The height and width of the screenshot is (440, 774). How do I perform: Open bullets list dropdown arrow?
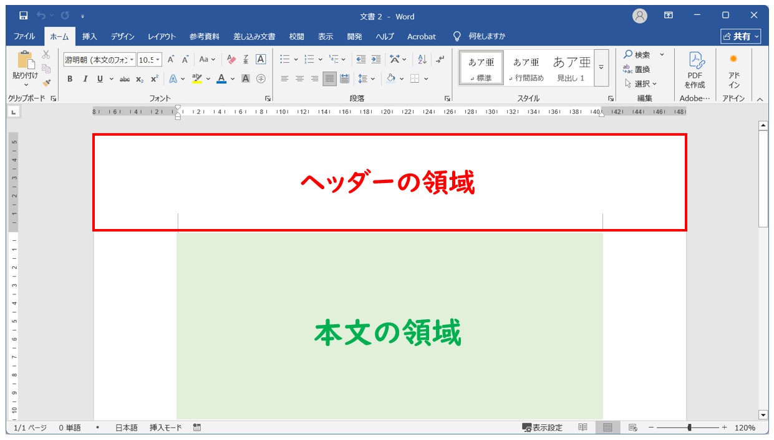296,60
